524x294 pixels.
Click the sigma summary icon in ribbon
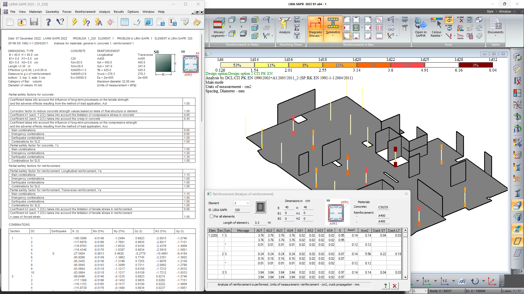point(356,28)
